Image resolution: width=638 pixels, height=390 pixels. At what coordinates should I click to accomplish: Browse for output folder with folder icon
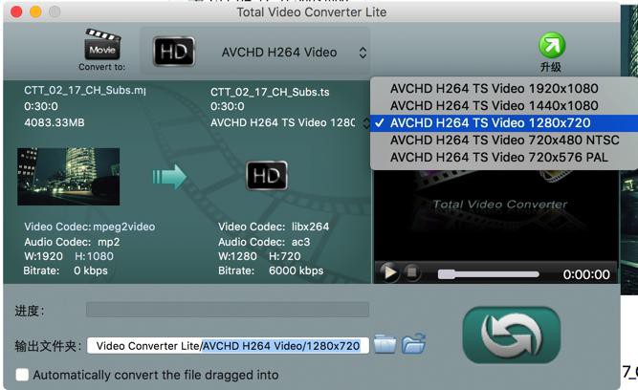pyautogui.click(x=385, y=344)
